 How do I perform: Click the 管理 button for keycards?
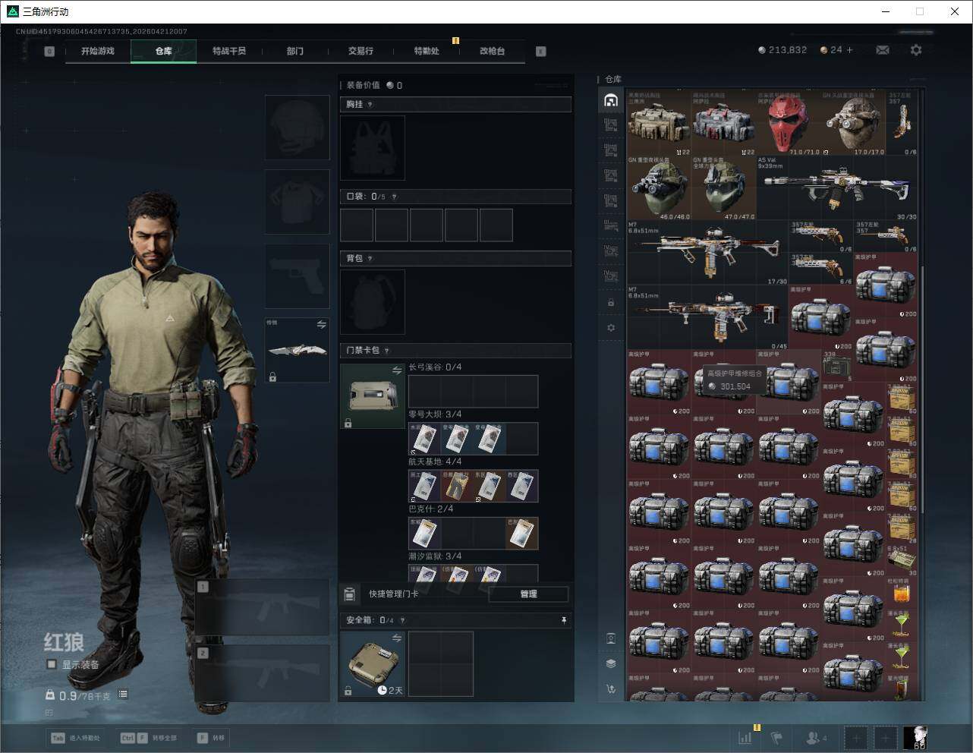point(529,594)
